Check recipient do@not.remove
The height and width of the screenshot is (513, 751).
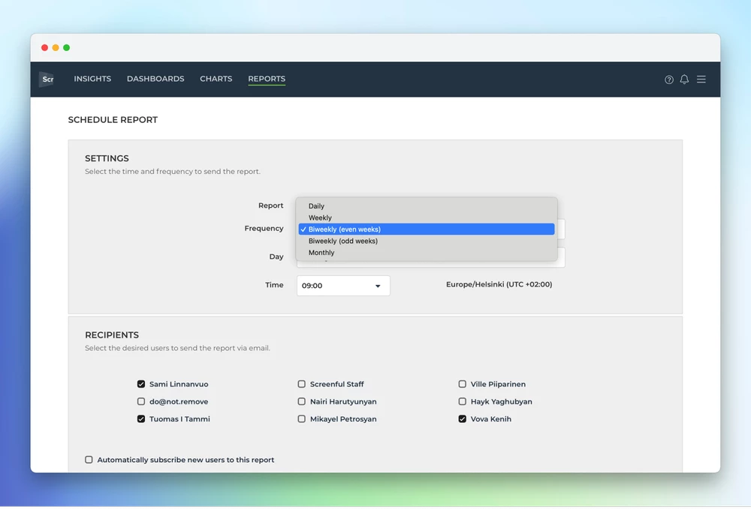pos(141,401)
